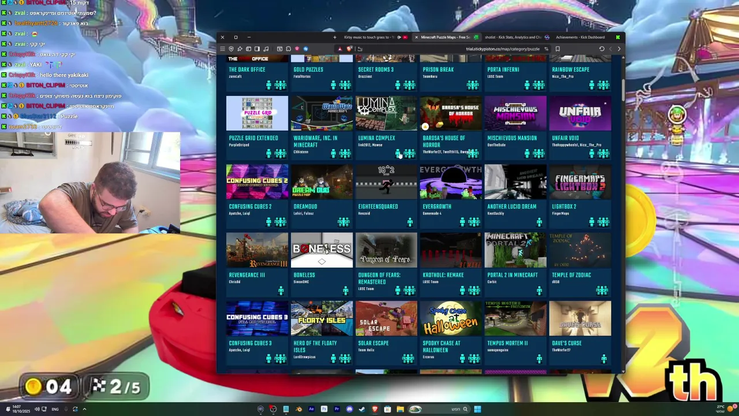Click the Brave Shields lion icon
The image size is (739, 416).
point(349,49)
